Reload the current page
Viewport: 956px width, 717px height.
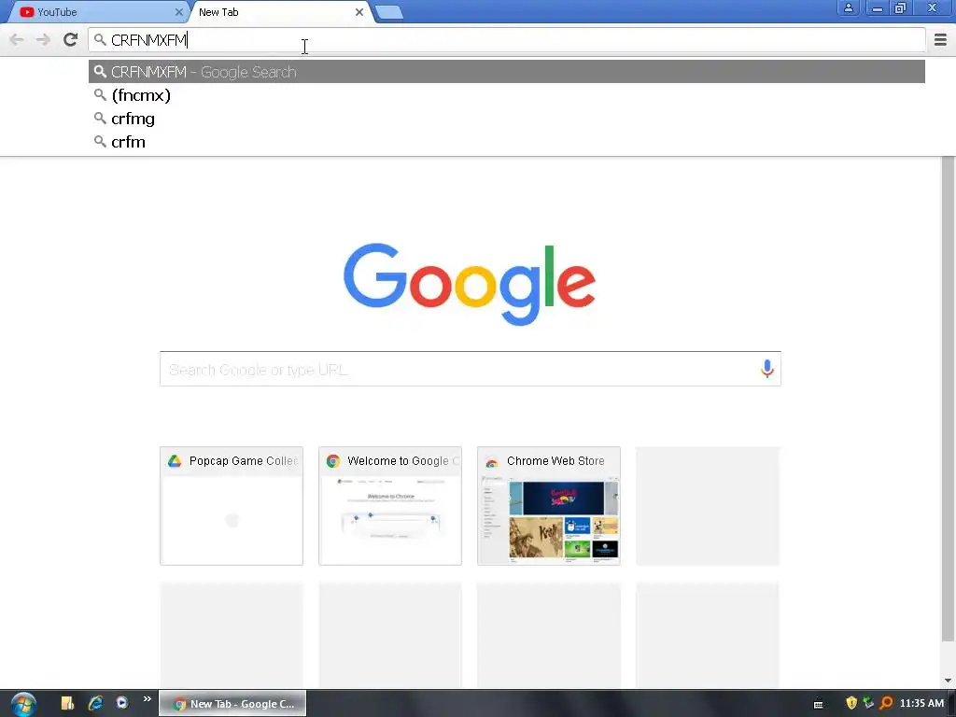[x=71, y=40]
